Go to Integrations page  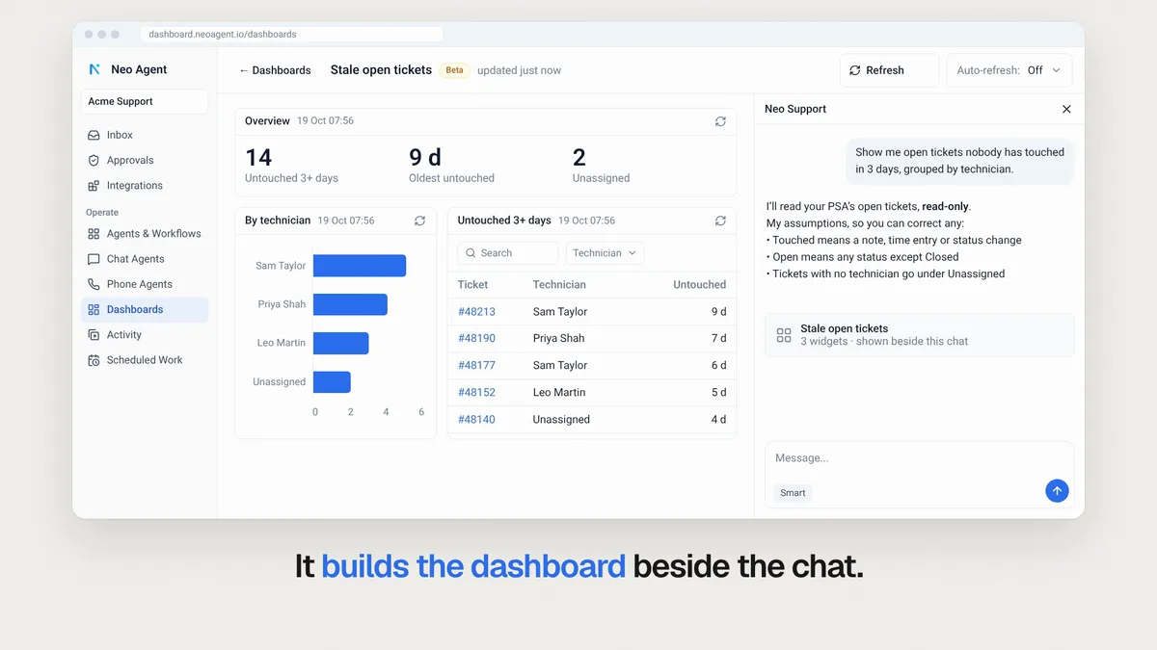[x=145, y=185]
